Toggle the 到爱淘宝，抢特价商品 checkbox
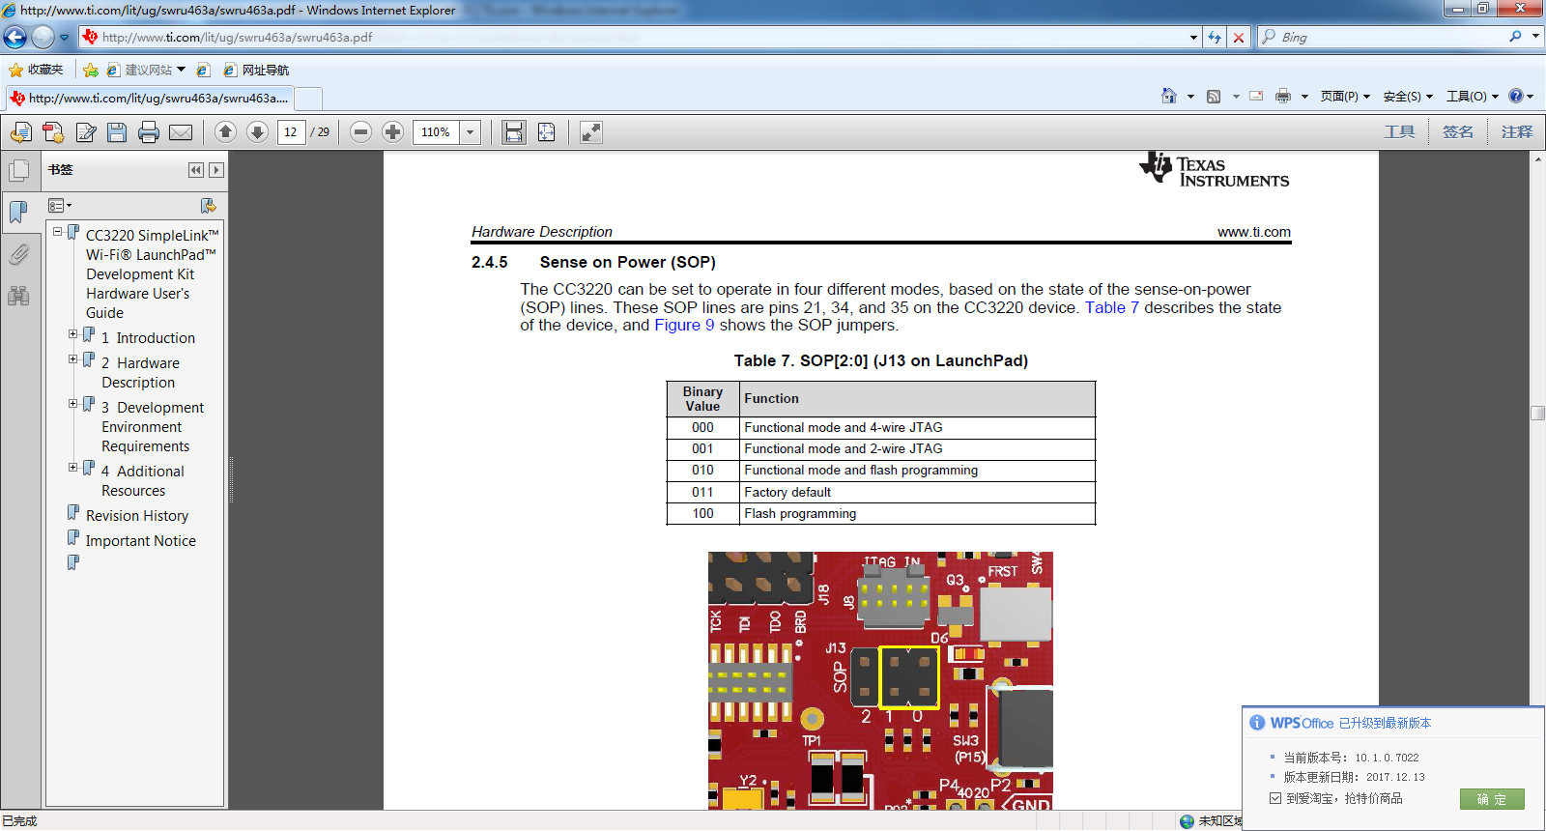1546x831 pixels. (1275, 798)
